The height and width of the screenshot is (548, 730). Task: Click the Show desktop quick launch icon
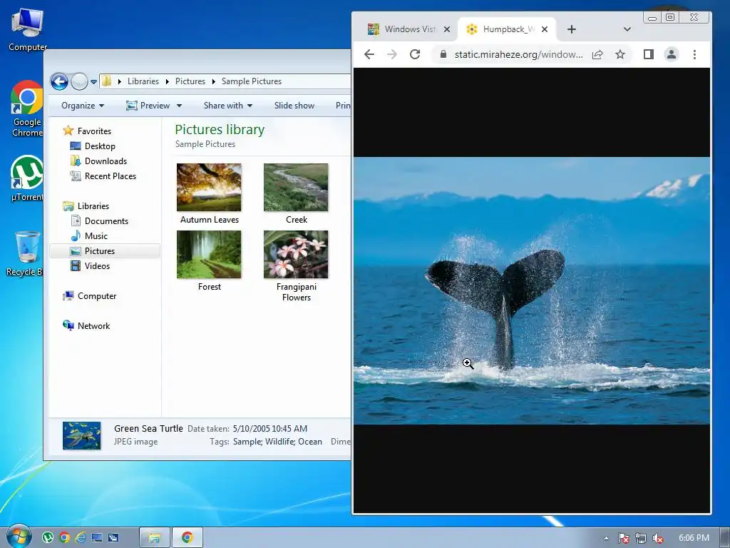tap(97, 538)
